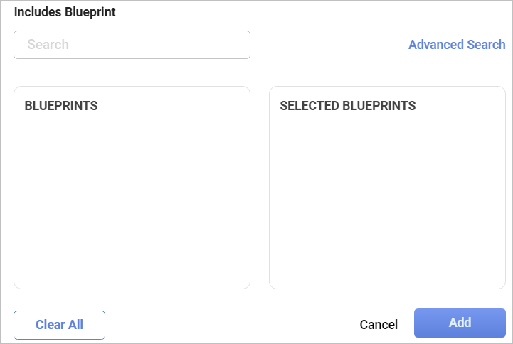The image size is (513, 344).
Task: Dismiss the dialog using Cancel
Action: point(379,325)
